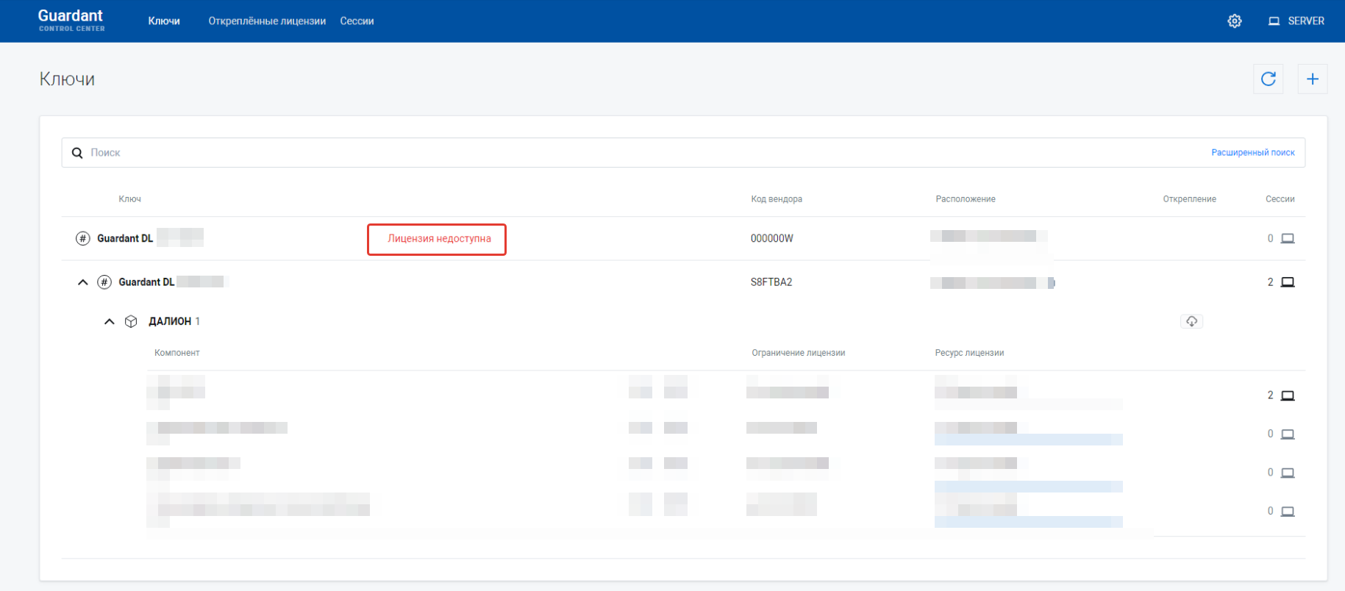
Task: Click hash icon of key with vendor S8FTBA2
Action: (104, 282)
